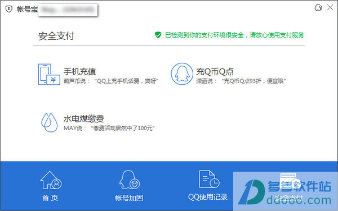Open the skin/feedback icon near close button
Viewport: 338px width, 211px height.
coord(318,7)
